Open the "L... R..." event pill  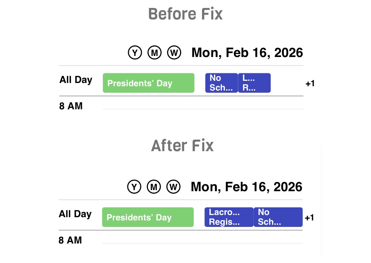coord(254,83)
